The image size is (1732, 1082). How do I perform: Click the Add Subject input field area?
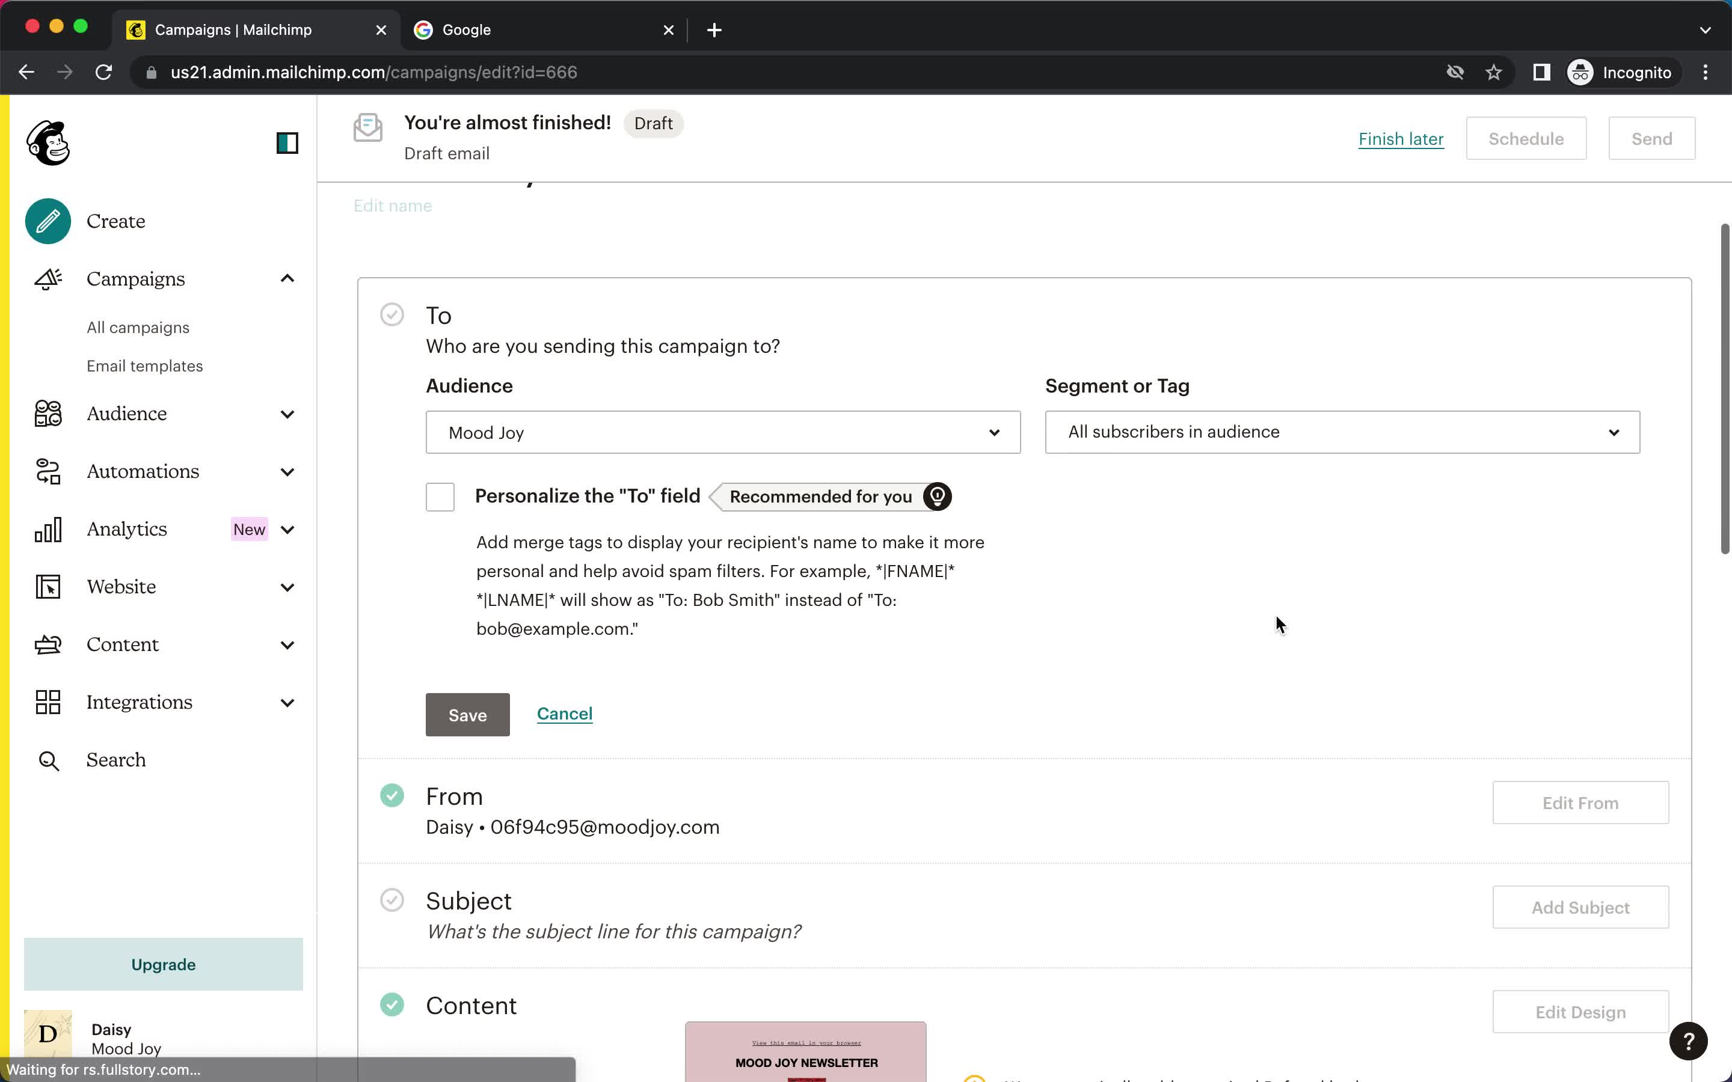pos(1580,906)
